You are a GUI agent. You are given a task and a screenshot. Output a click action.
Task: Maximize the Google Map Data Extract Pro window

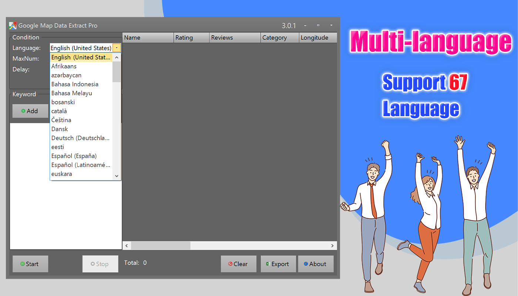point(318,26)
